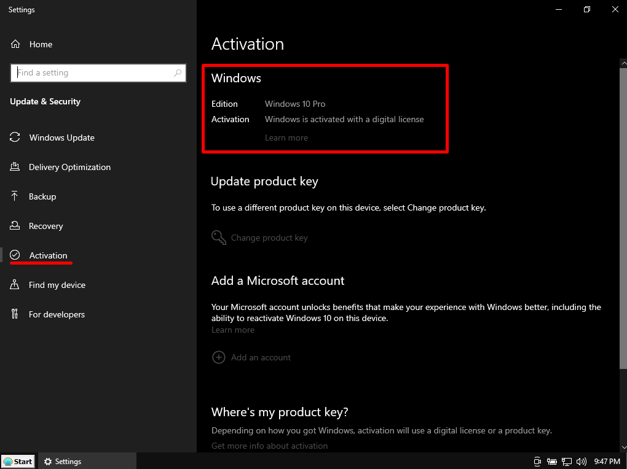Click the volume speaker tray icon

pos(582,462)
